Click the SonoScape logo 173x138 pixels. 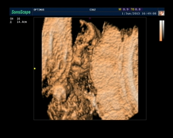click(21, 12)
